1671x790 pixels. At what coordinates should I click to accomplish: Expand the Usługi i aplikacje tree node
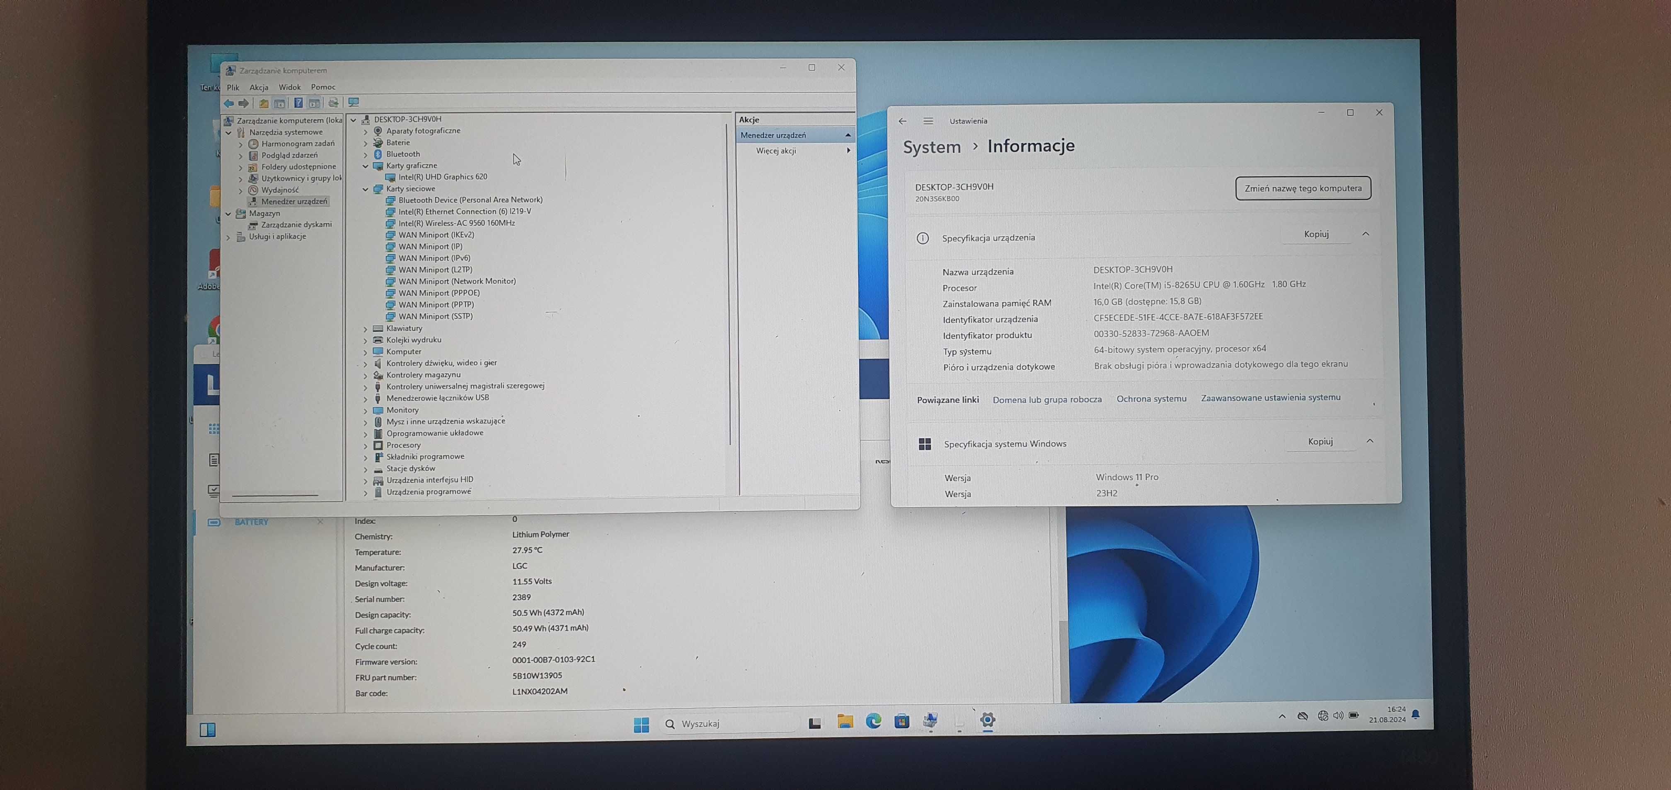228,237
